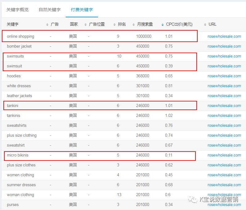
Task: Select the keyword plus size clothes
Action: click(x=21, y=165)
